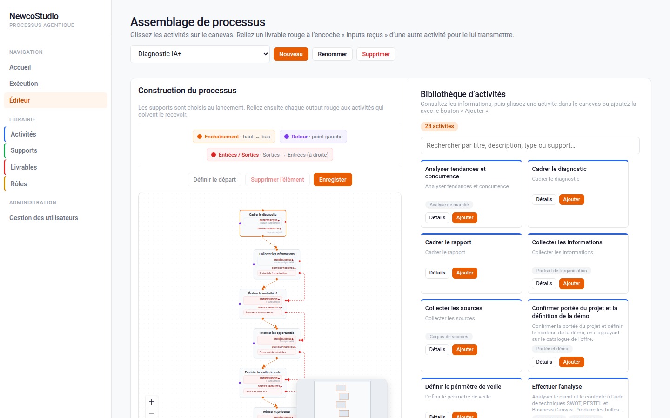Screen dimensions: 670x418
Task: Click Définir le départ button
Action: pyautogui.click(x=214, y=180)
